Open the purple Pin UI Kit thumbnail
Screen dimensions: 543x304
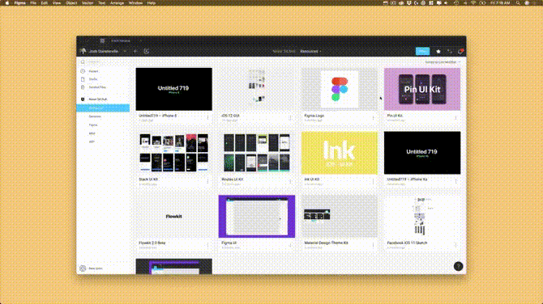422,89
